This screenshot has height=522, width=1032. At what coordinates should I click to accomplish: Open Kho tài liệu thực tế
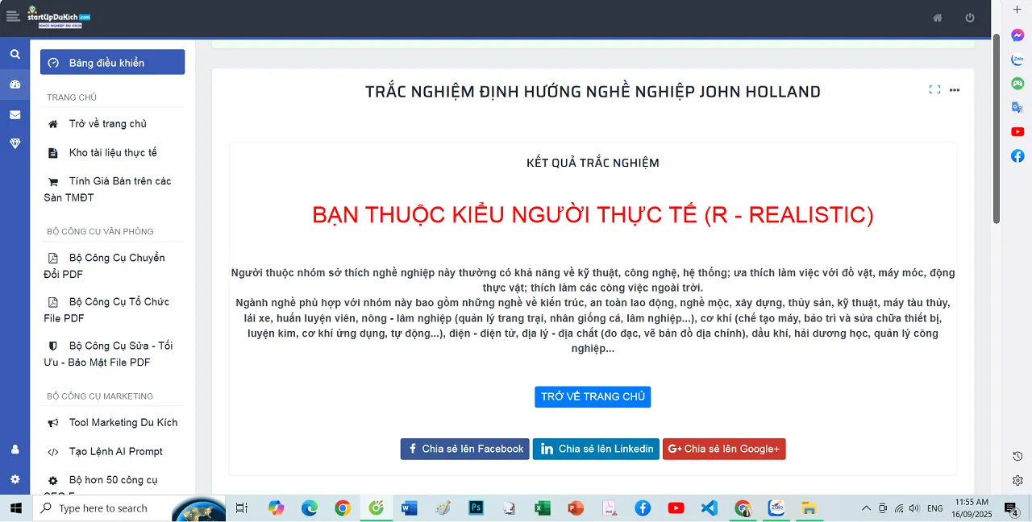pyautogui.click(x=113, y=153)
